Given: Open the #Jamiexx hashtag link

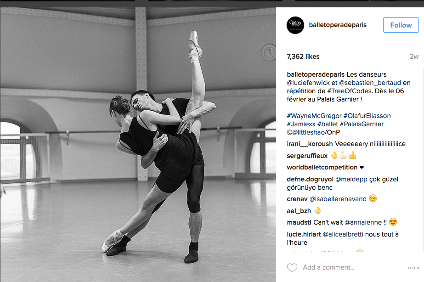Looking at the screenshot, I should click(x=301, y=124).
